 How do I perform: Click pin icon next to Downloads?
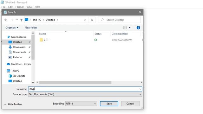point(29,47)
